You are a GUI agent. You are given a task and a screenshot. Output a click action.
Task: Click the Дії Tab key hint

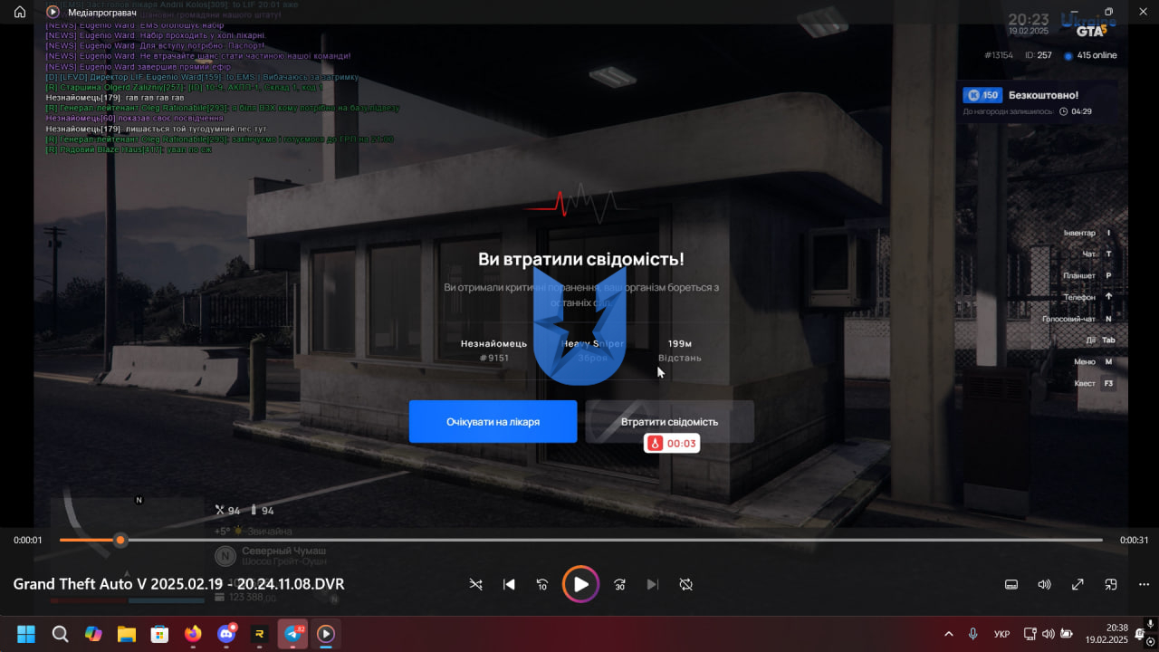pyautogui.click(x=1101, y=340)
